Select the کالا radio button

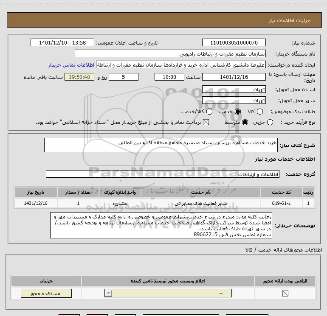[259, 112]
